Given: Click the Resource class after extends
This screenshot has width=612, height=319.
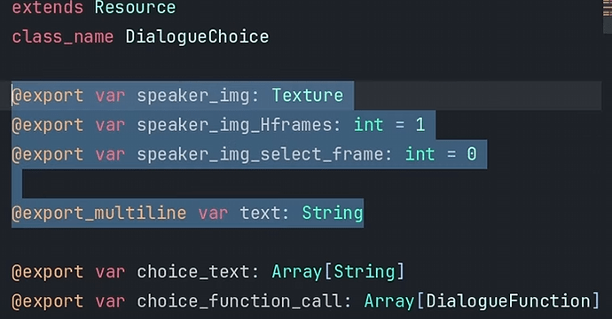Looking at the screenshot, I should [x=135, y=7].
